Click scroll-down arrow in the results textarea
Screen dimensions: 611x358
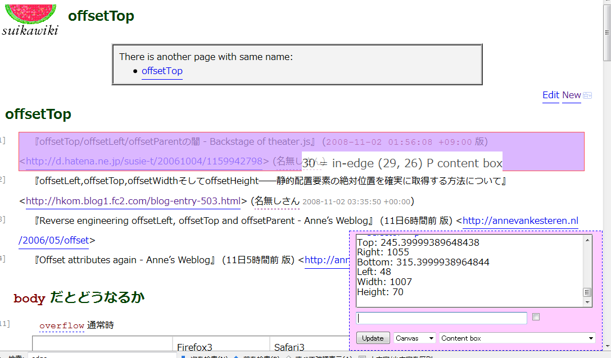587,302
